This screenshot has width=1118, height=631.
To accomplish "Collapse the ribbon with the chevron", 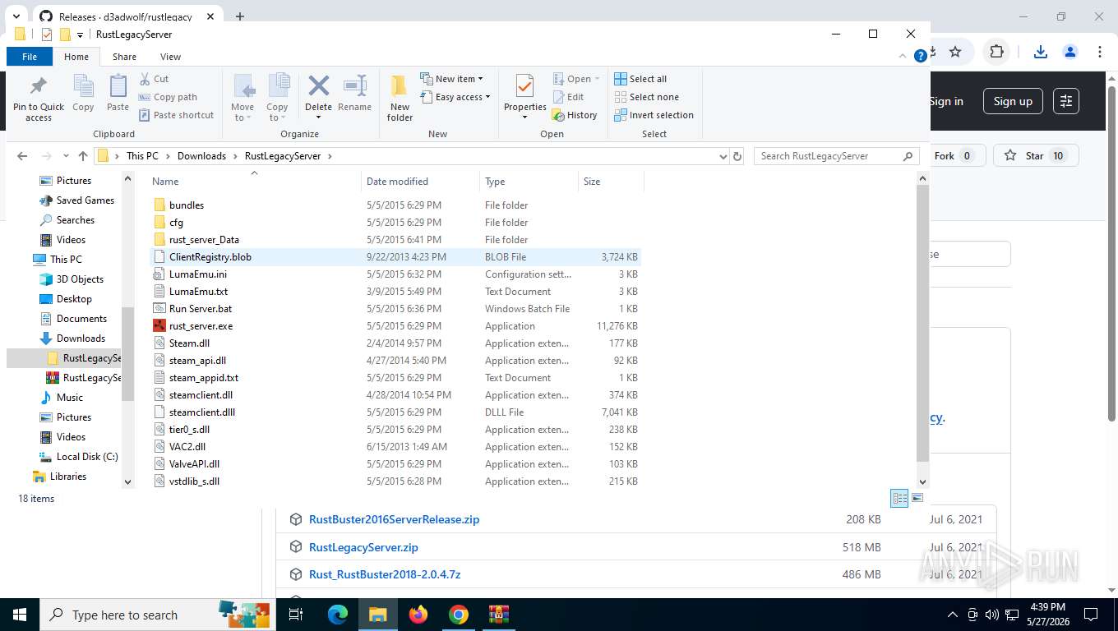I will click(x=904, y=56).
